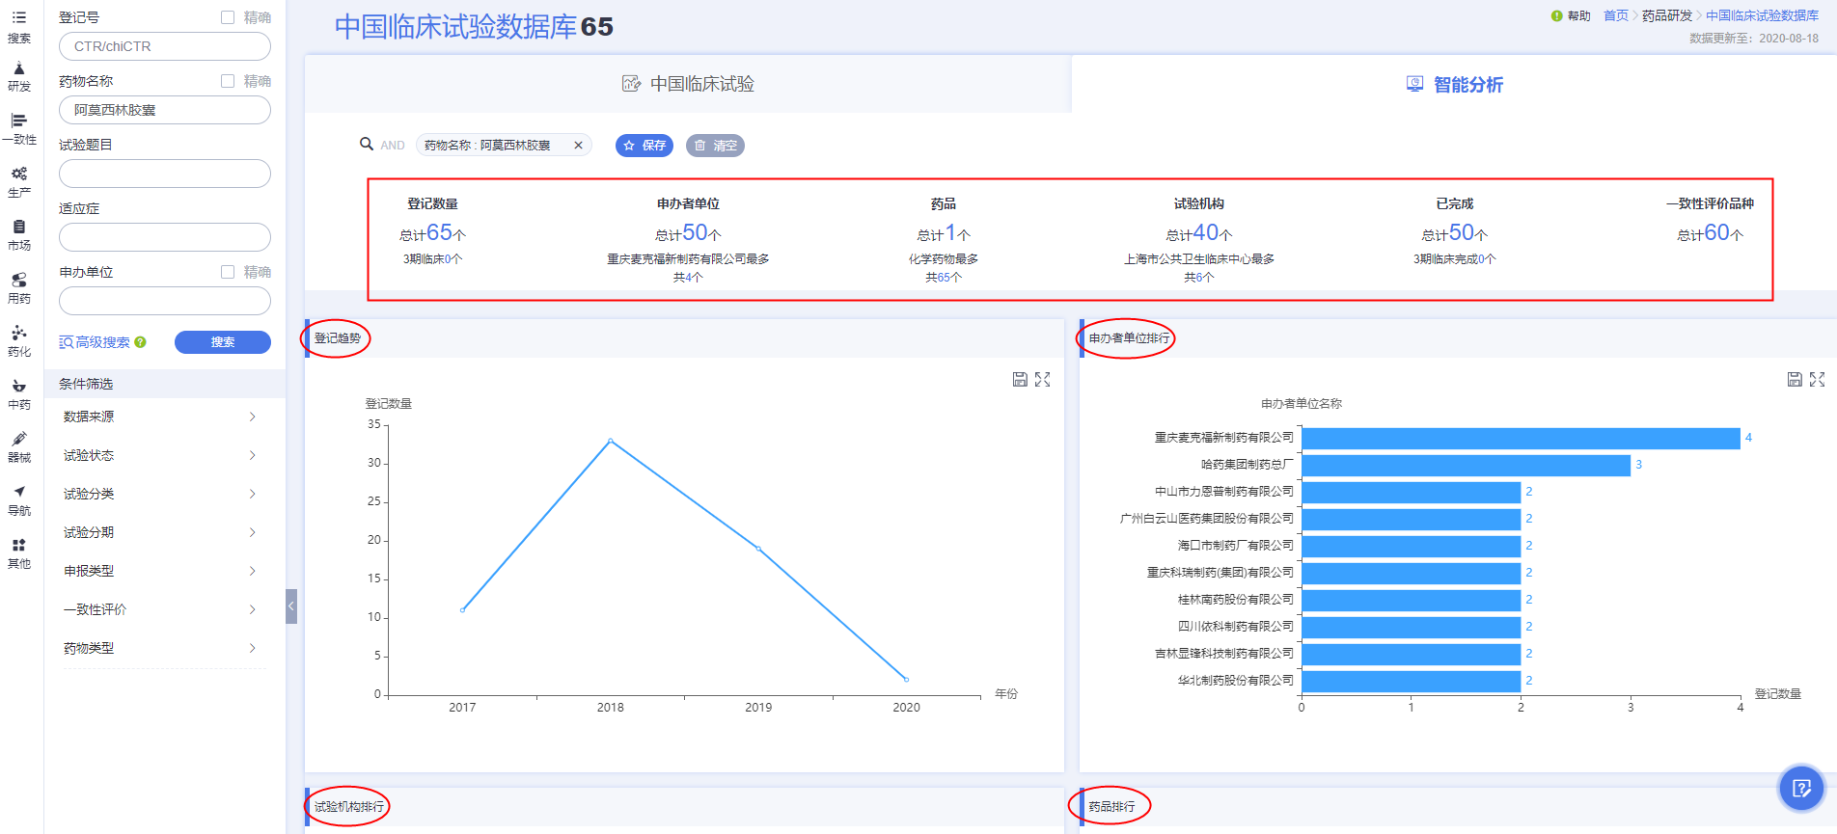Expand the 申办者单位排行 chart to fullscreen
This screenshot has height=834, width=1837.
click(x=1818, y=380)
